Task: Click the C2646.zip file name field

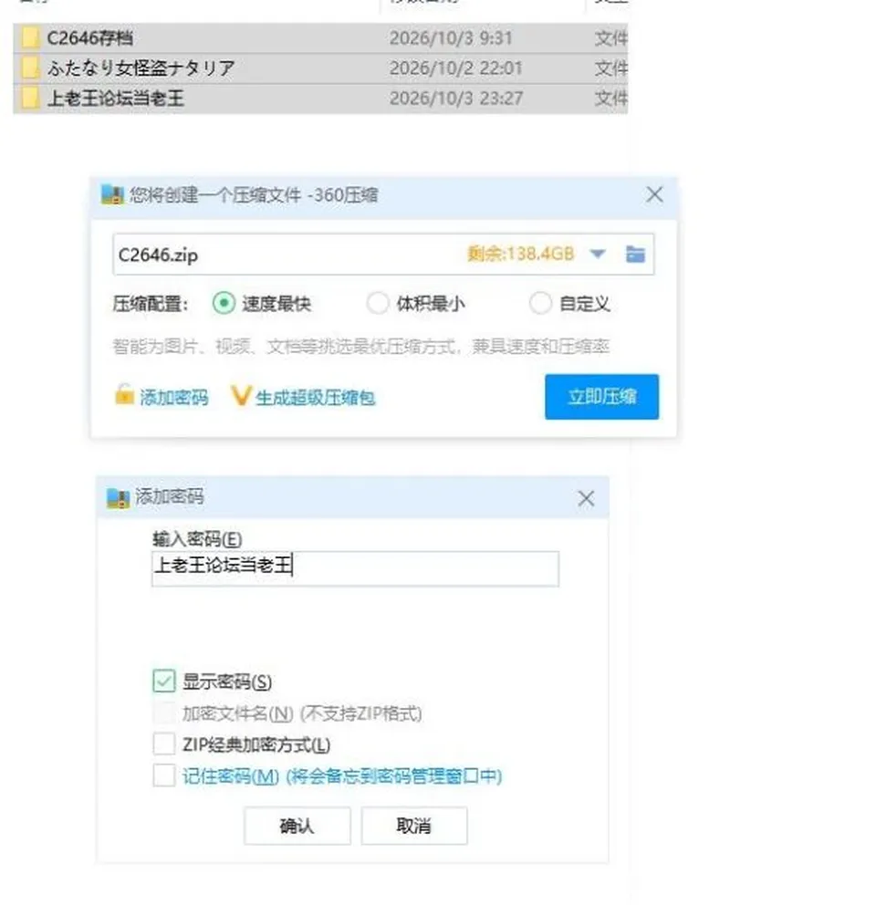Action: coord(383,255)
